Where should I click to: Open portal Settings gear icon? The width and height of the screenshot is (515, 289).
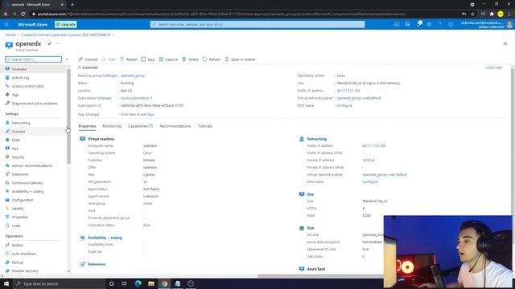429,24
